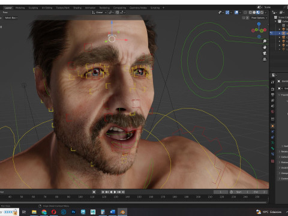Screen dimensions: 288x216
Task: Open Select Box tool dropdown
Action: [11, 18]
